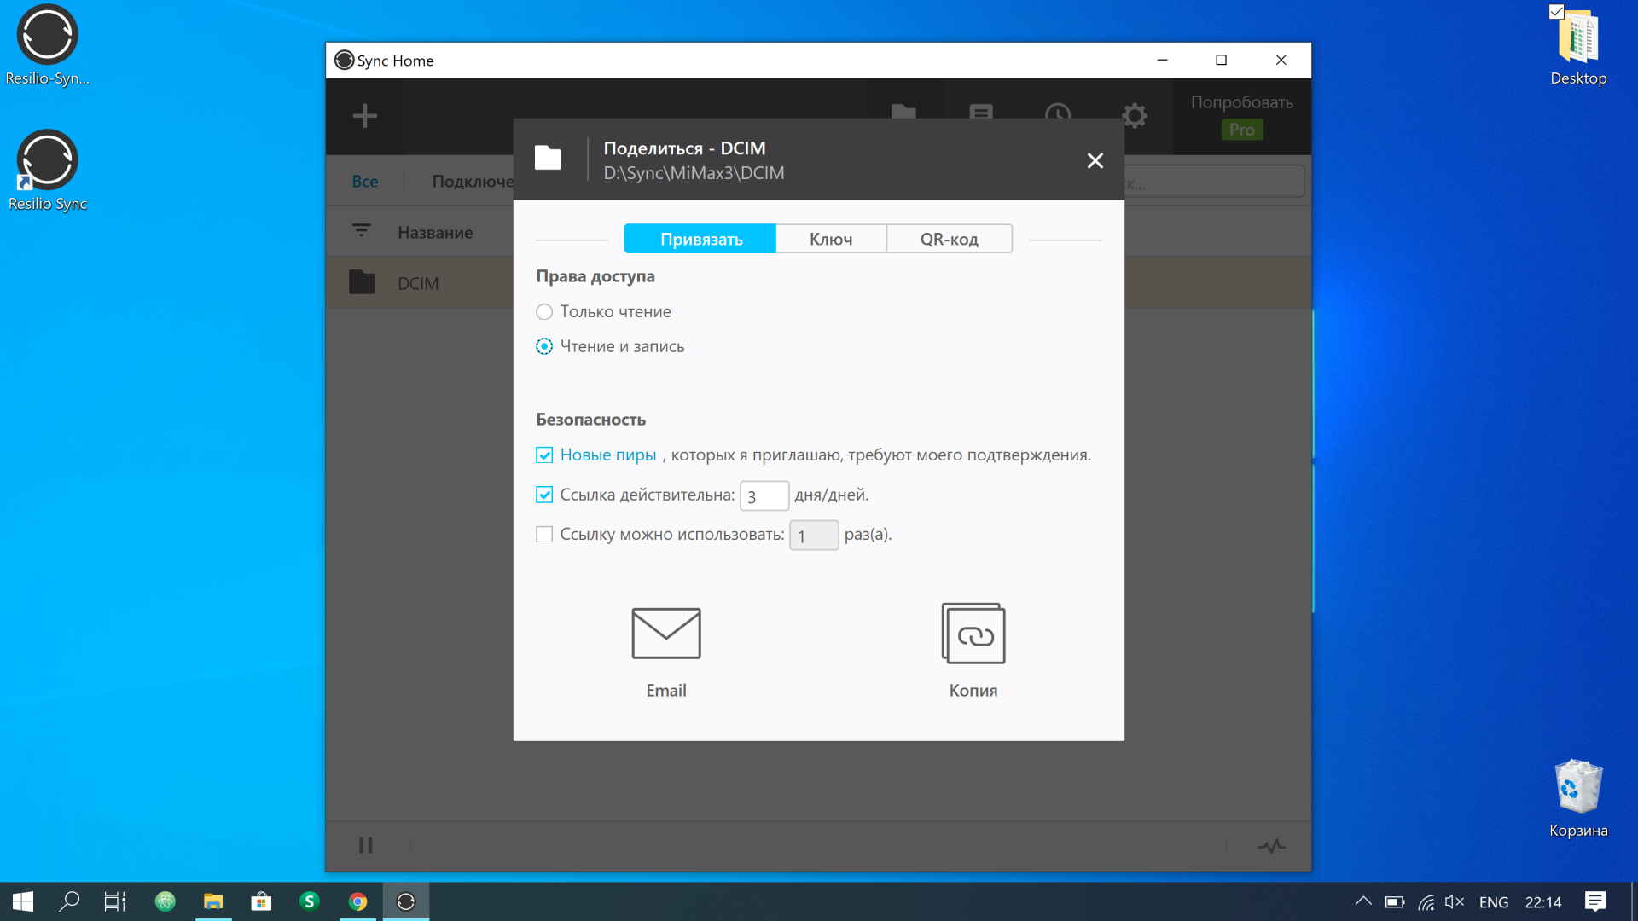
Task: Toggle new peers approval checkbox
Action: [544, 455]
